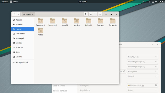
Task: Click the night light moon icon
Action: tap(149, 2)
